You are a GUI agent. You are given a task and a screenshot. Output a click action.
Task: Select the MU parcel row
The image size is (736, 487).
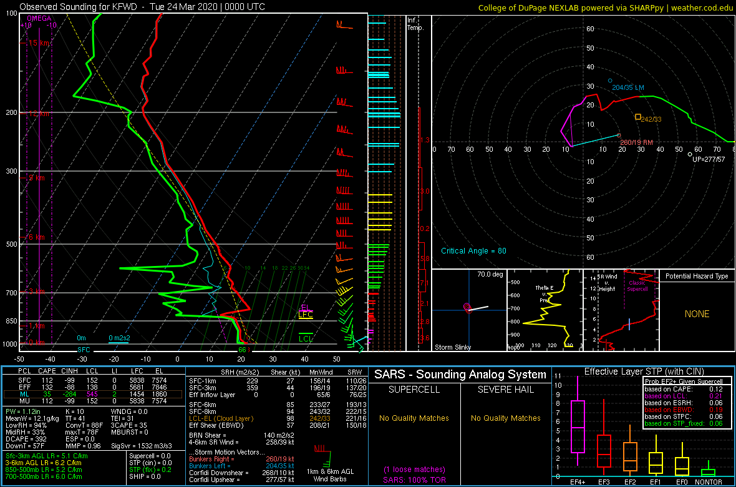click(93, 402)
